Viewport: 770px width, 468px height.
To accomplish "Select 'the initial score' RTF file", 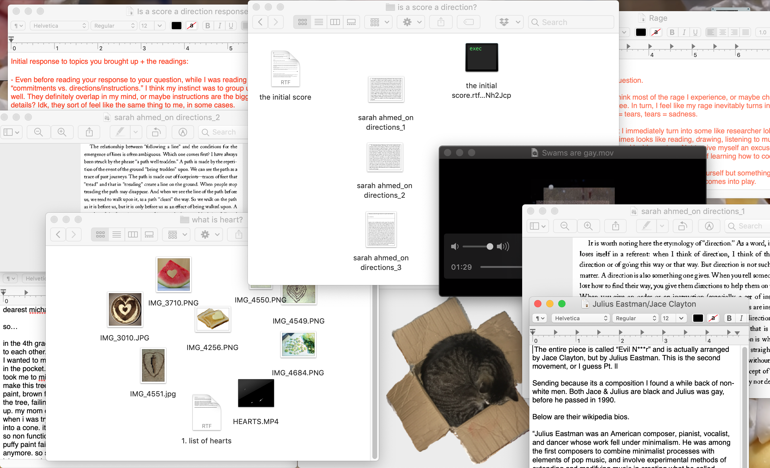I will click(285, 69).
